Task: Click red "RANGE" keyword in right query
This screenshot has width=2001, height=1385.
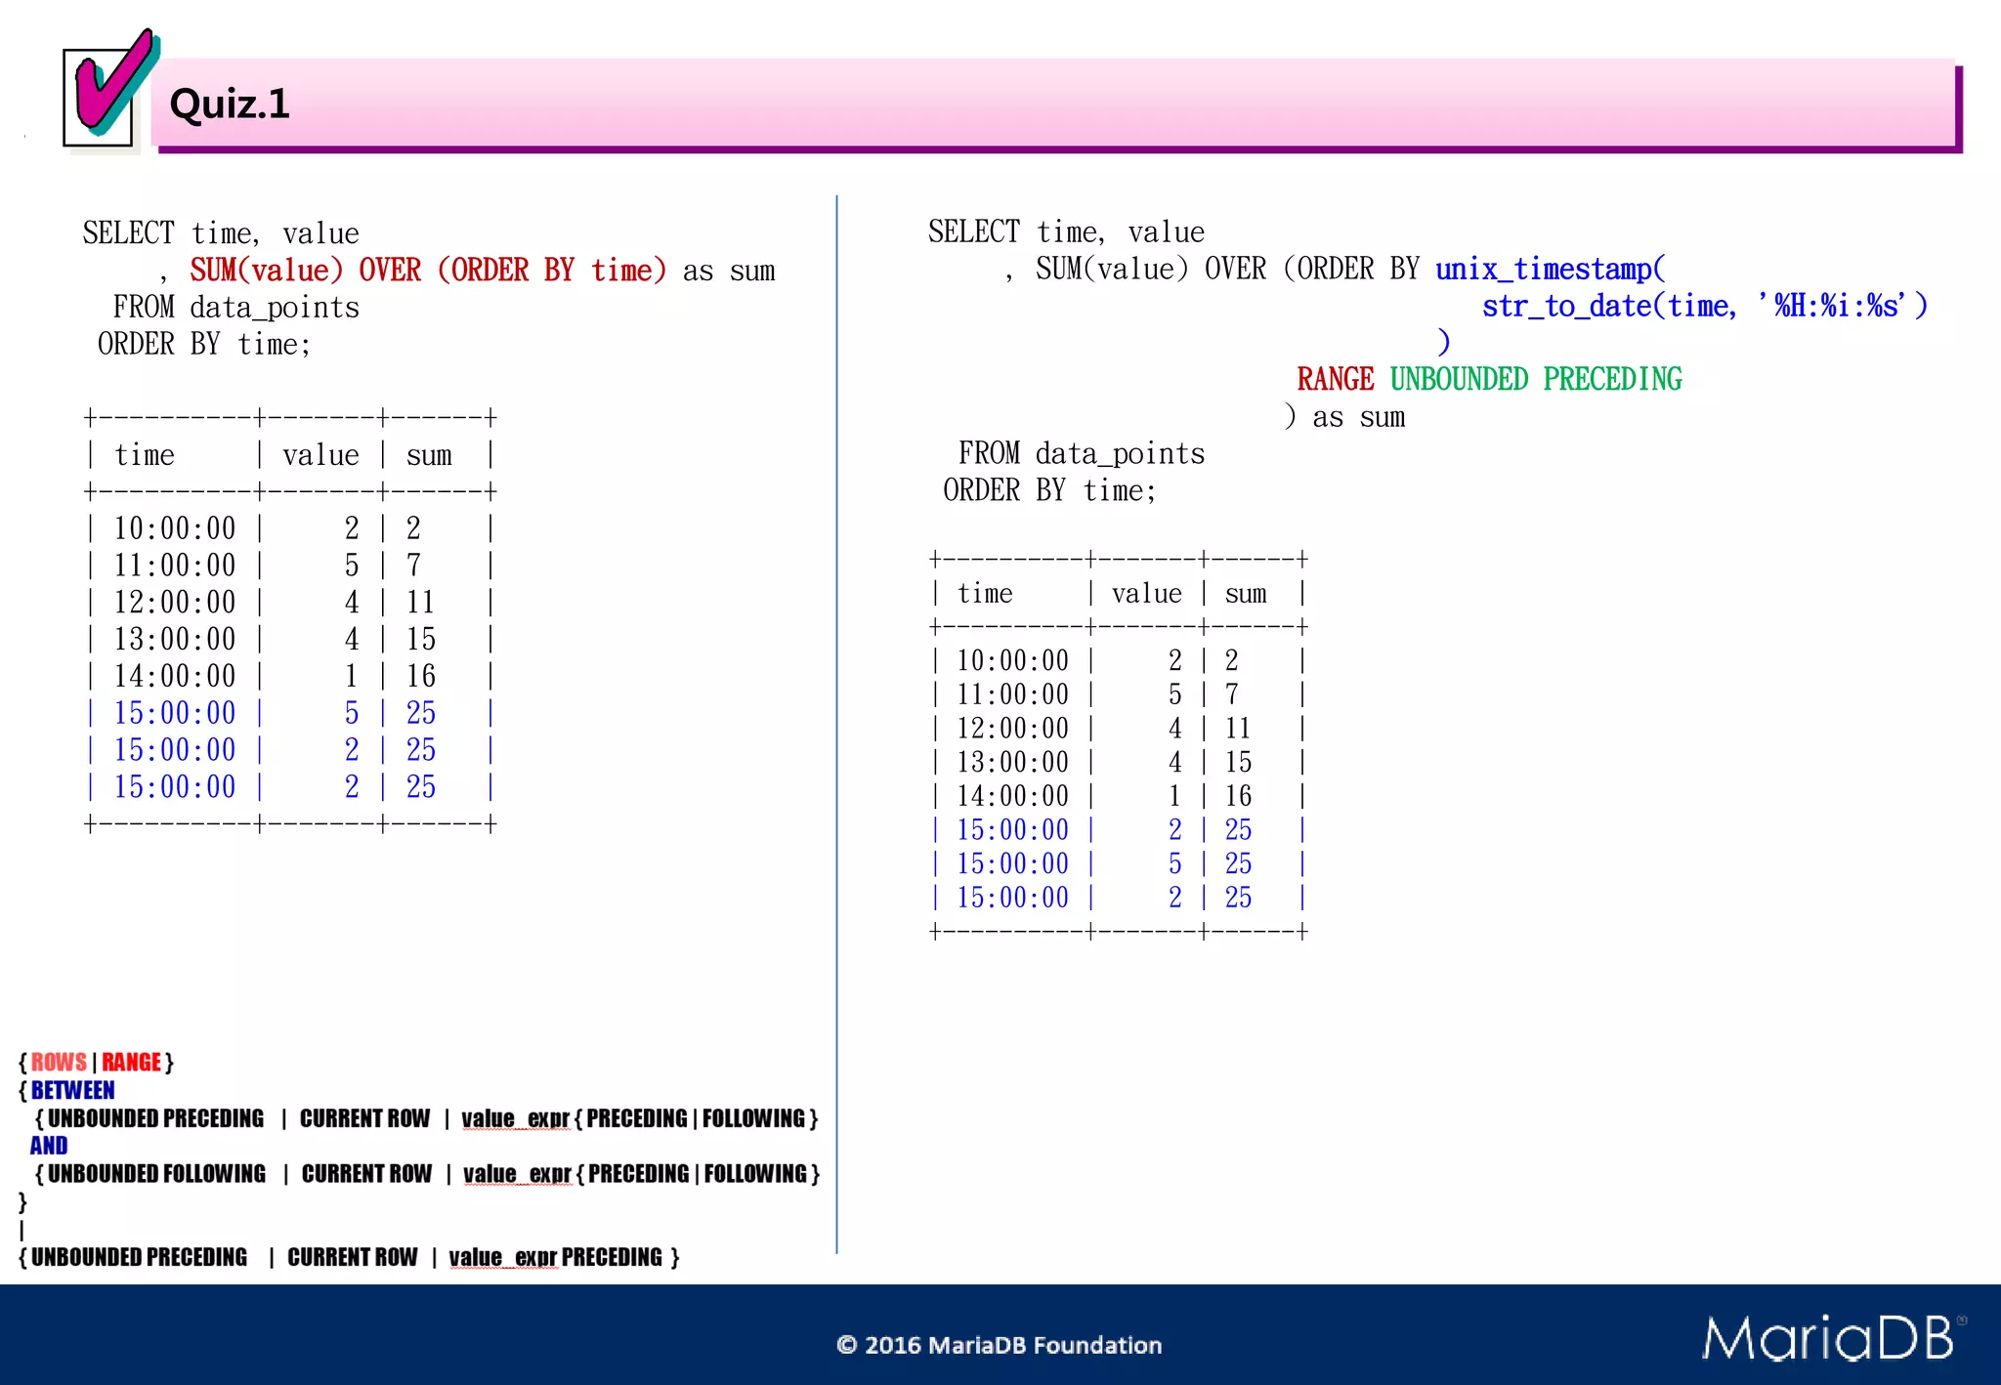Action: [1335, 379]
